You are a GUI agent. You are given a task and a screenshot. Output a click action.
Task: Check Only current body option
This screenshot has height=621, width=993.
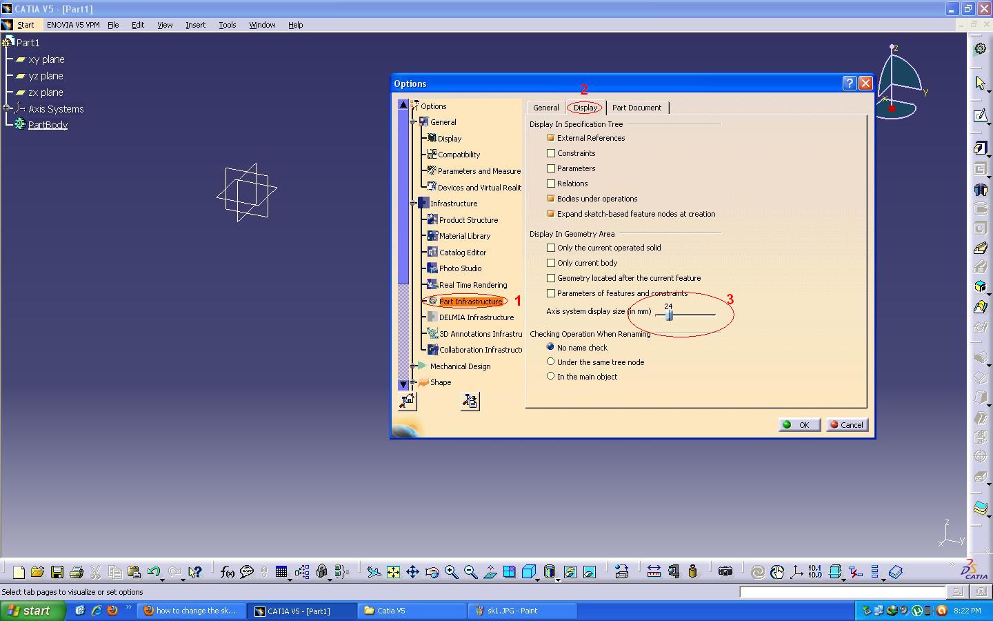[551, 263]
